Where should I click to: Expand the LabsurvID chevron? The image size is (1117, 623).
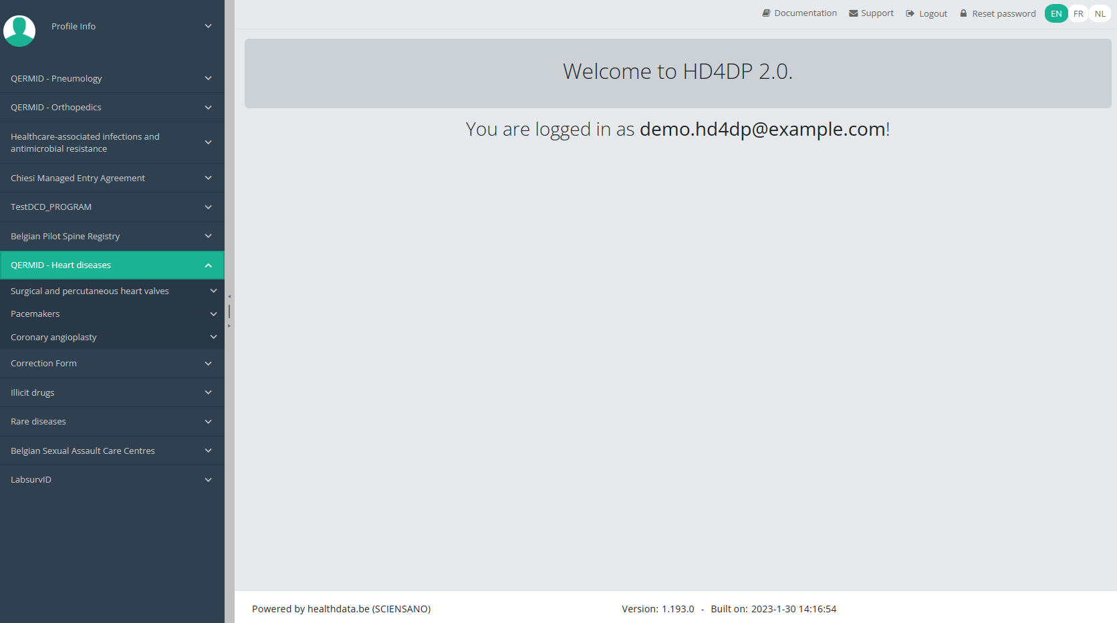pyautogui.click(x=208, y=480)
